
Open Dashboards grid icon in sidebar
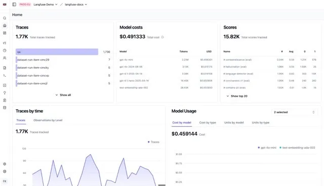[5, 33]
